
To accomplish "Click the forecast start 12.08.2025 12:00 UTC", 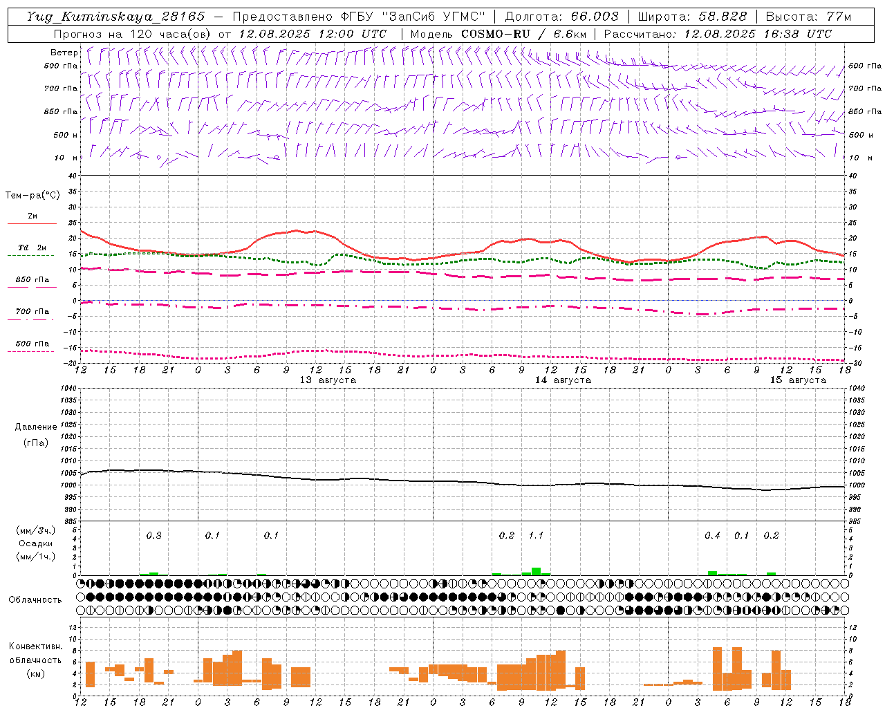I will coord(313,34).
